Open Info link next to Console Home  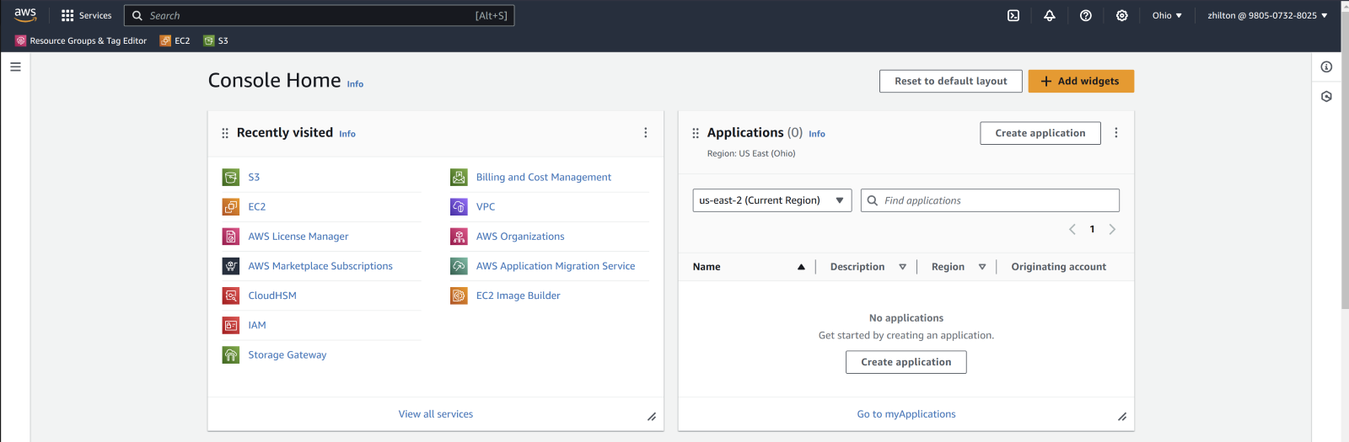(x=355, y=84)
